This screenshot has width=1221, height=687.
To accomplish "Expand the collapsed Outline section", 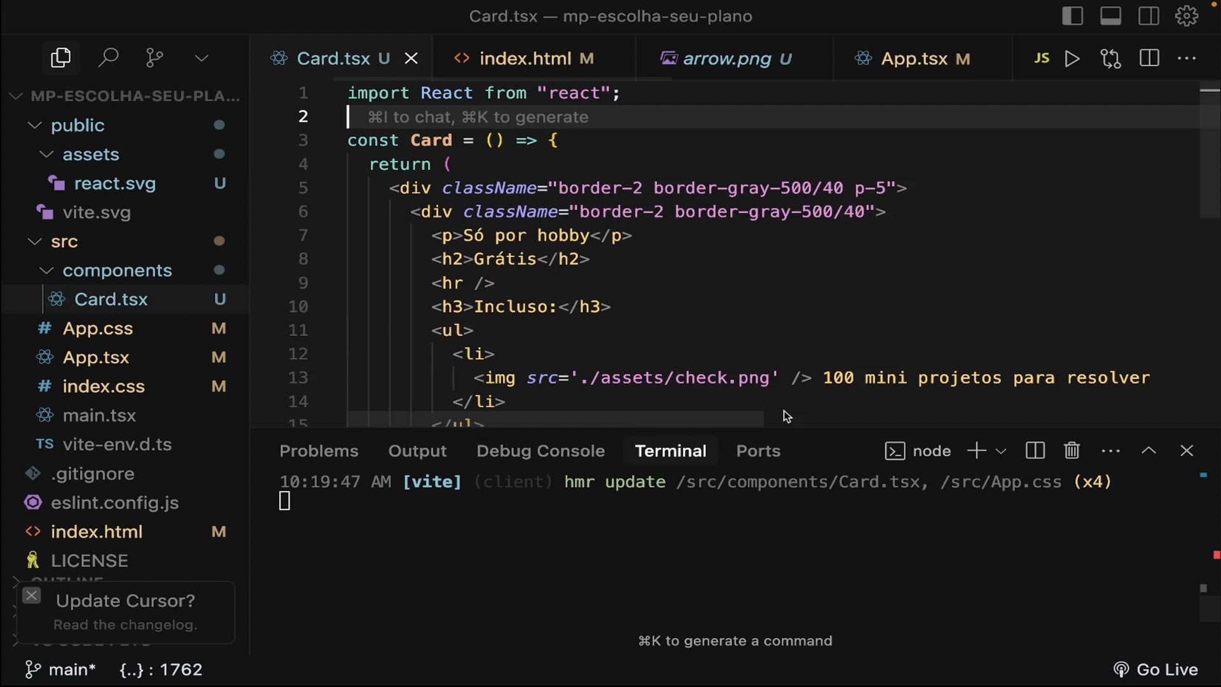I will [x=67, y=580].
